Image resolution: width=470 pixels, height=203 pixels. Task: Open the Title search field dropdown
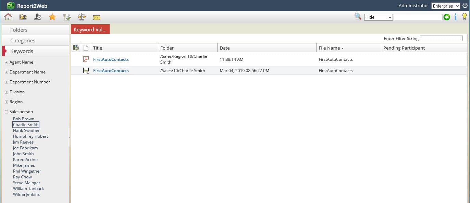[x=378, y=17]
